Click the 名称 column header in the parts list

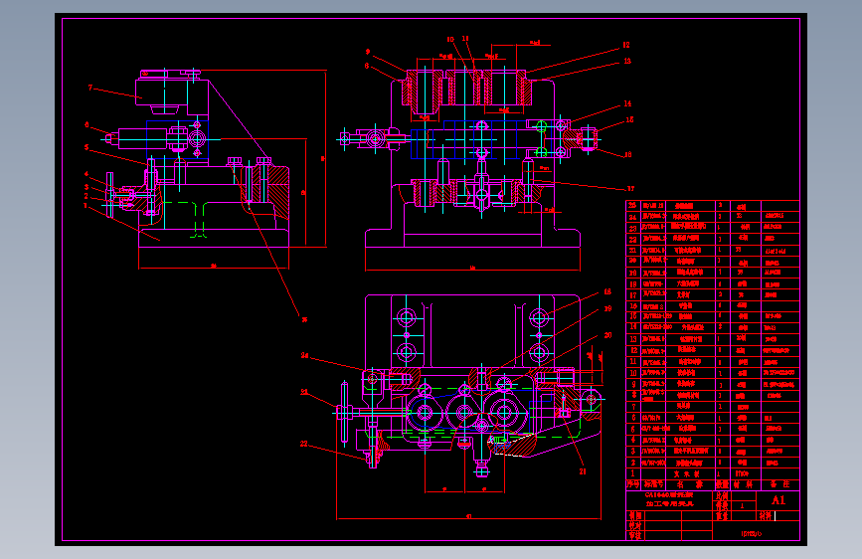(689, 484)
